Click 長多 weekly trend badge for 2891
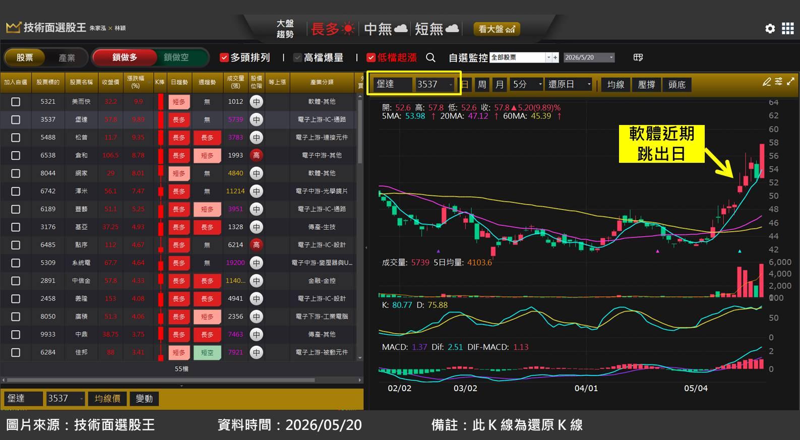 207,281
